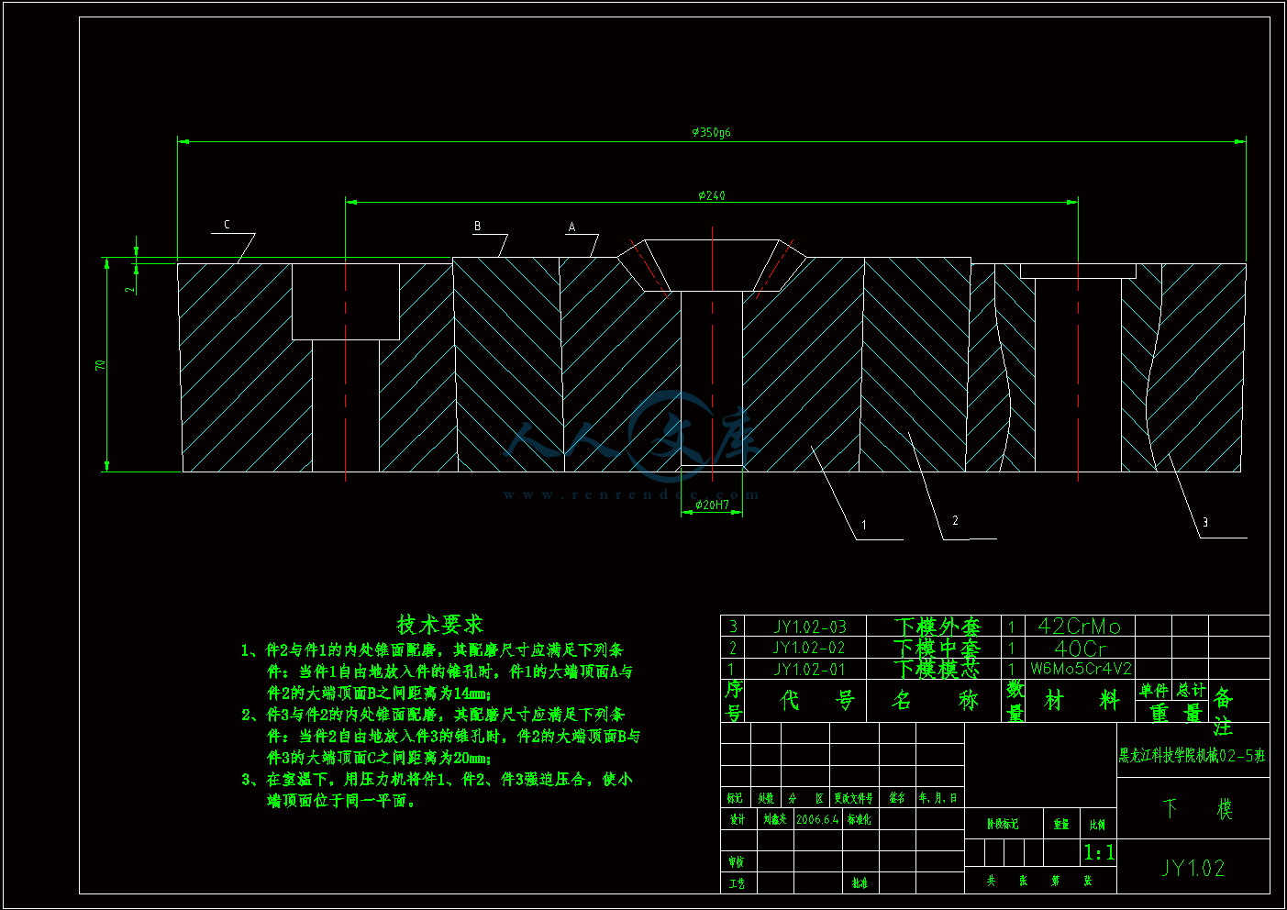Select the requirement line starting 3、在室温下
The width and height of the screenshot is (1287, 910).
(437, 779)
